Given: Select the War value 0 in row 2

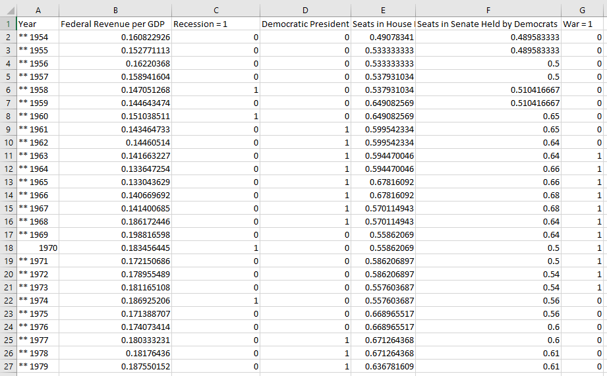Looking at the screenshot, I should pyautogui.click(x=582, y=37).
